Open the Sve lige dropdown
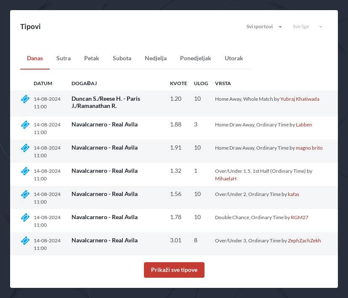 [x=307, y=27]
